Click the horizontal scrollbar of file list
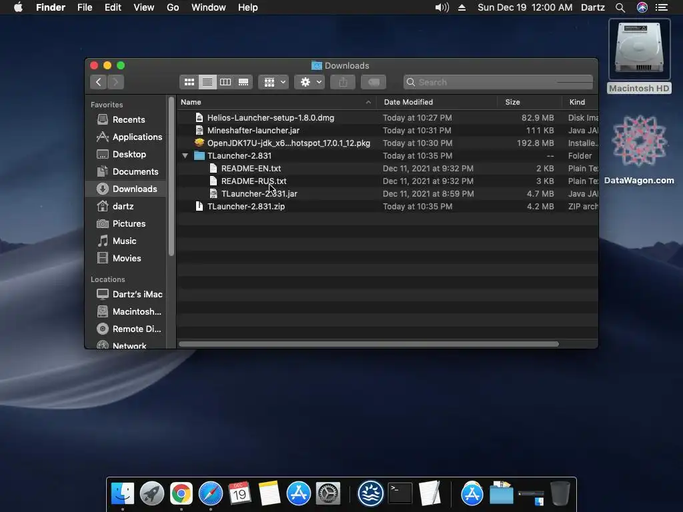Image resolution: width=683 pixels, height=512 pixels. (368, 344)
